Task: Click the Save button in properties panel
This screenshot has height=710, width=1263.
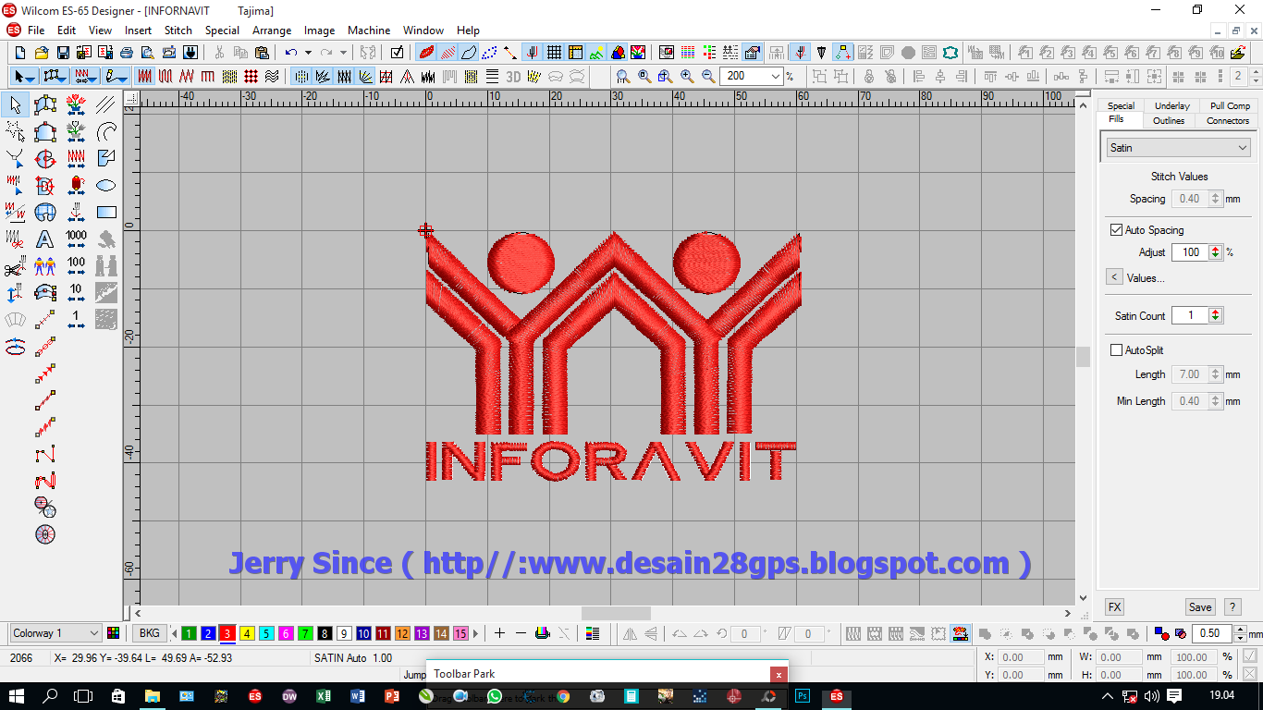Action: [1200, 607]
